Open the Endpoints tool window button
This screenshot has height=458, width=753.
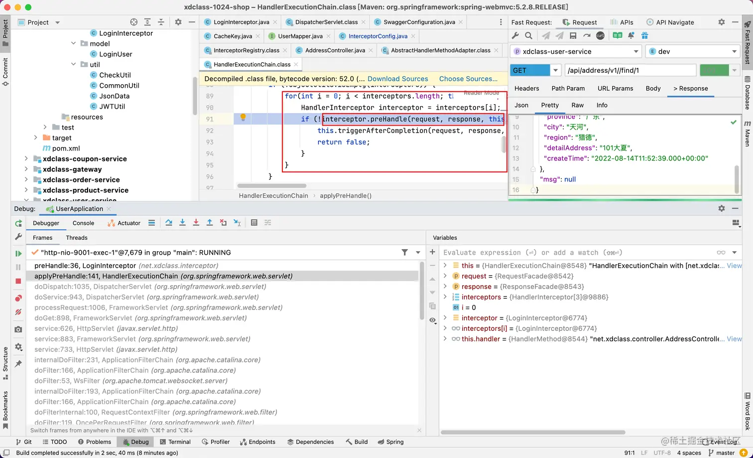[x=257, y=442]
